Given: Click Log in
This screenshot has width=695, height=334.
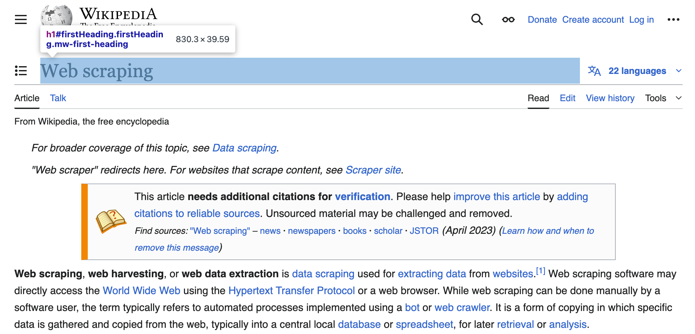Looking at the screenshot, I should click(x=641, y=19).
